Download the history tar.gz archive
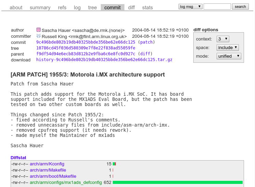The image size is (255, 187). coord(104,60)
